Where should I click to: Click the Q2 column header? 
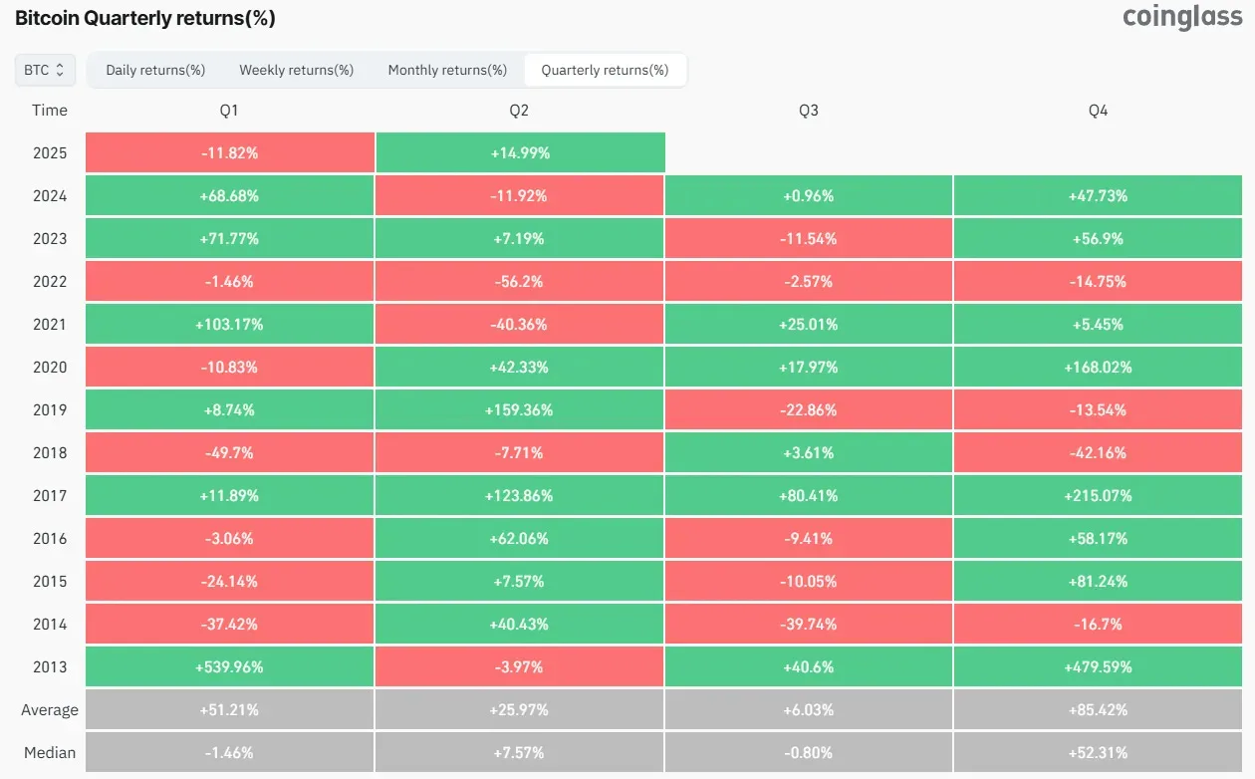(x=519, y=111)
